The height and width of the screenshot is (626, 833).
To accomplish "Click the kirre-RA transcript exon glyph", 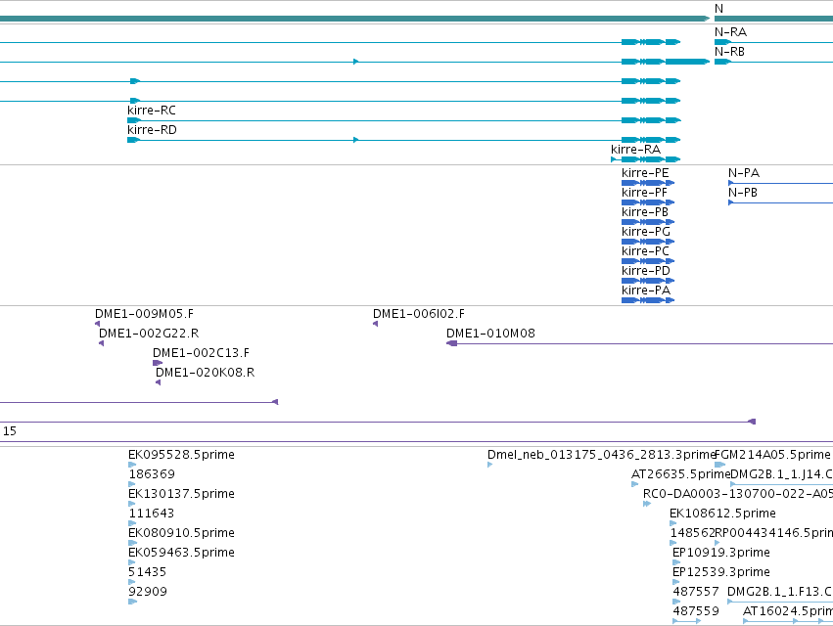I will coord(645,159).
